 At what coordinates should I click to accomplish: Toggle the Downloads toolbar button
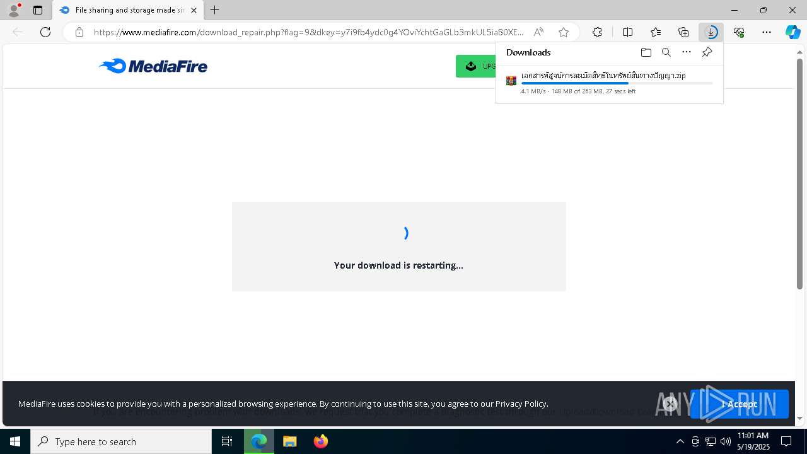(x=711, y=32)
